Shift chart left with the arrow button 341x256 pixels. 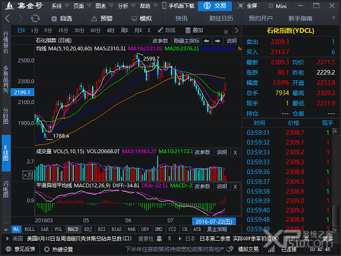(207, 41)
